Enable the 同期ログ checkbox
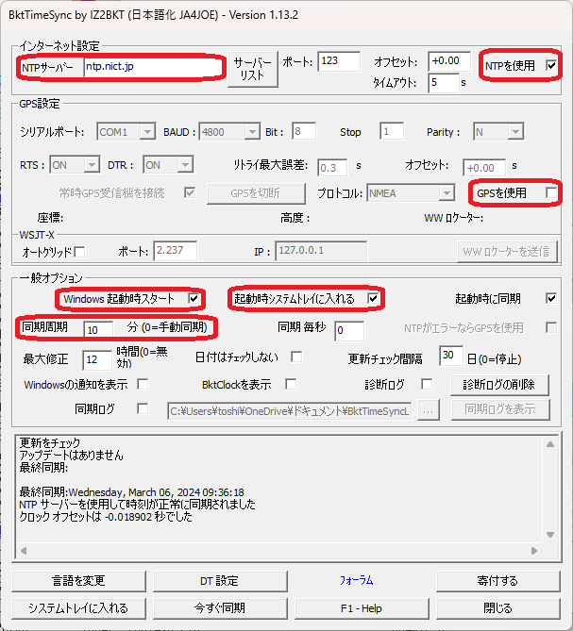The width and height of the screenshot is (573, 631). 143,408
